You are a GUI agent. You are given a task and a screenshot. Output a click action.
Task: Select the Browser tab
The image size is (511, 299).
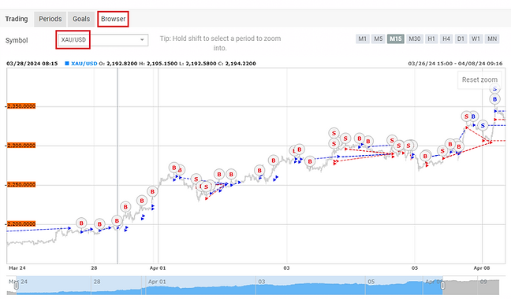113,19
